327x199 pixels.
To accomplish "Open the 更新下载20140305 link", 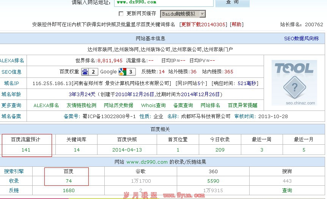I will pyautogui.click(x=203, y=24).
